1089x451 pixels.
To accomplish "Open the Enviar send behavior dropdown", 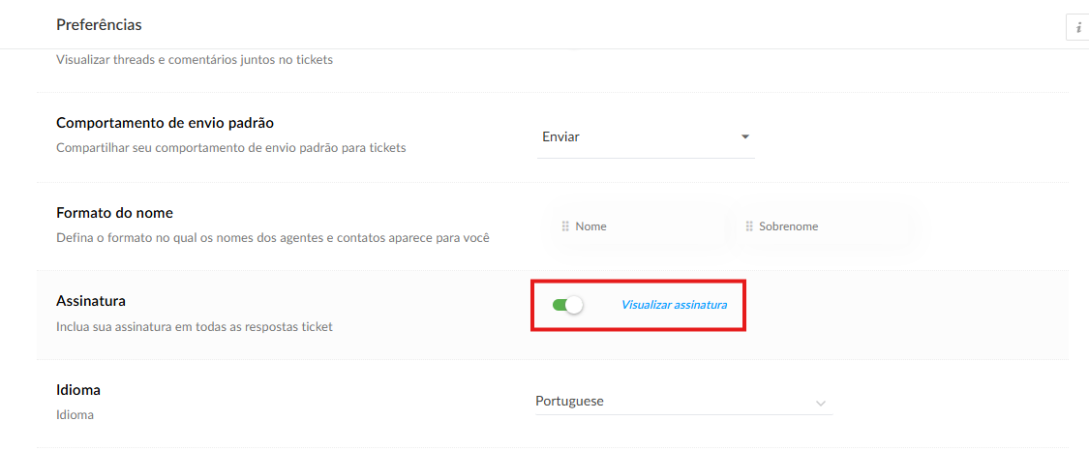I will point(644,137).
